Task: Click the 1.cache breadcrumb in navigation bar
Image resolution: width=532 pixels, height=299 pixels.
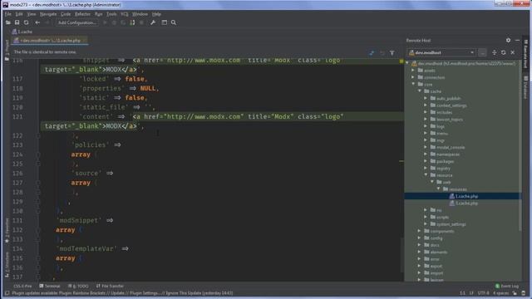Action: pyautogui.click(x=22, y=32)
